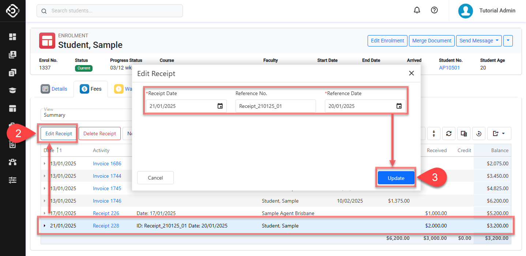526x256 pixels.
Task: Click the notifications bell icon
Action: 417,10
